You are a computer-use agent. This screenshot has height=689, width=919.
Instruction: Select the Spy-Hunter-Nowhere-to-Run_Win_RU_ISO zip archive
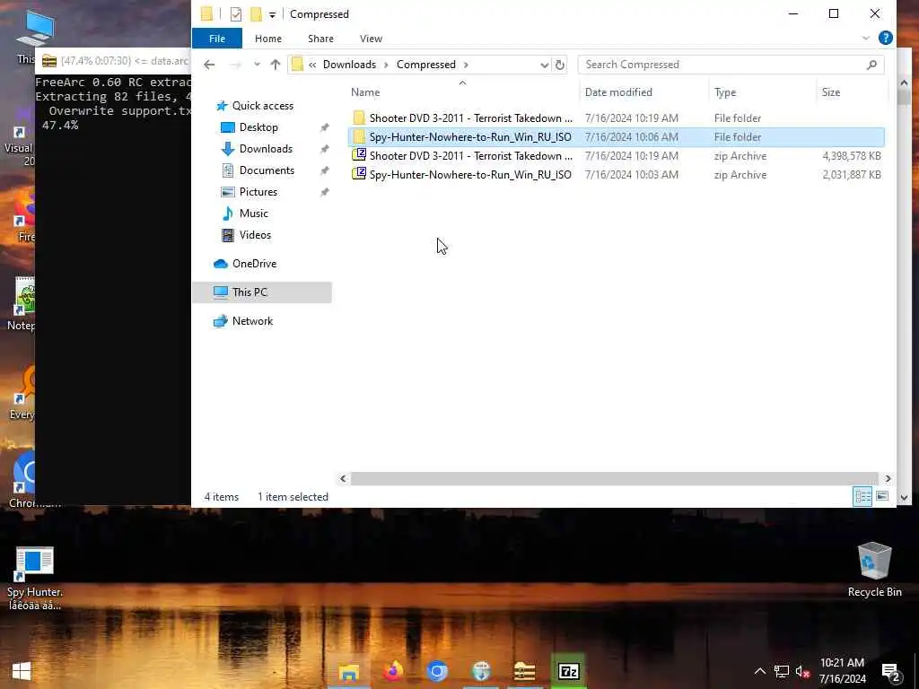pos(616,175)
